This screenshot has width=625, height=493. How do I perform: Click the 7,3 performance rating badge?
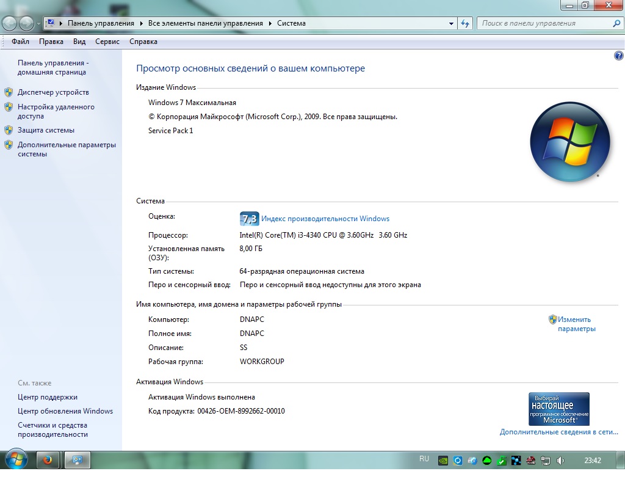249,219
